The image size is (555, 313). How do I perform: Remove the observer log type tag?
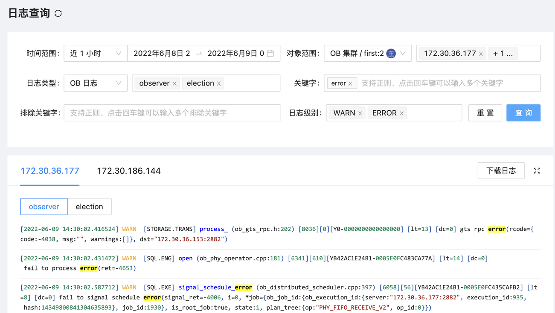coord(174,83)
